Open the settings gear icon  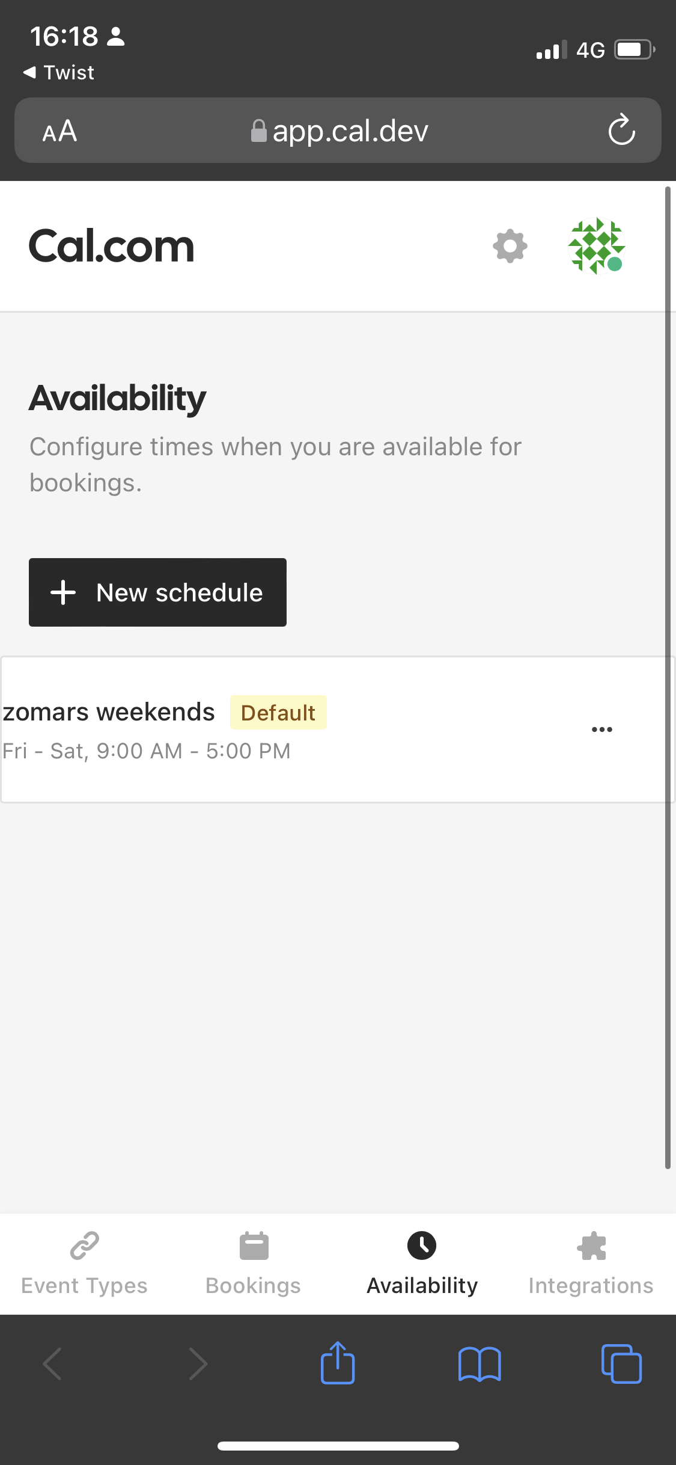(509, 246)
